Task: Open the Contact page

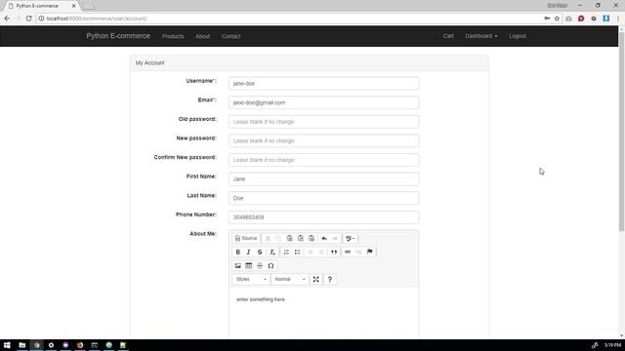Action: tap(230, 36)
